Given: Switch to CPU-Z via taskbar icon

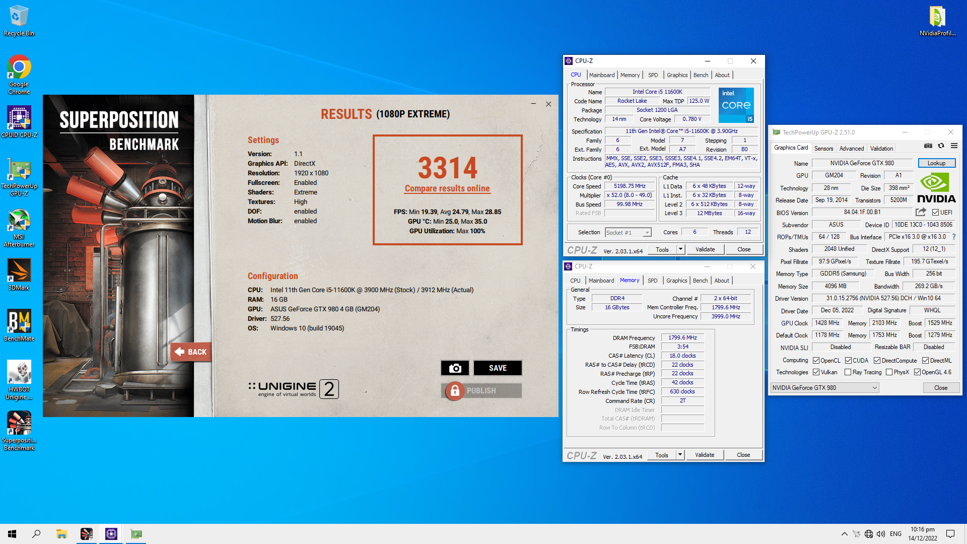Looking at the screenshot, I should tap(111, 534).
